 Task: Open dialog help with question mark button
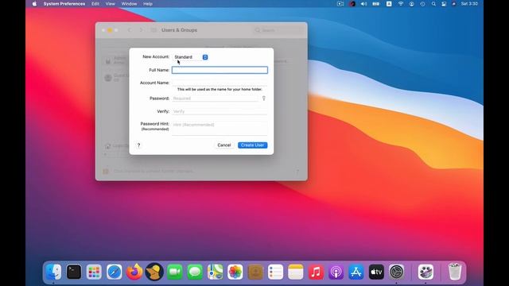coord(138,145)
